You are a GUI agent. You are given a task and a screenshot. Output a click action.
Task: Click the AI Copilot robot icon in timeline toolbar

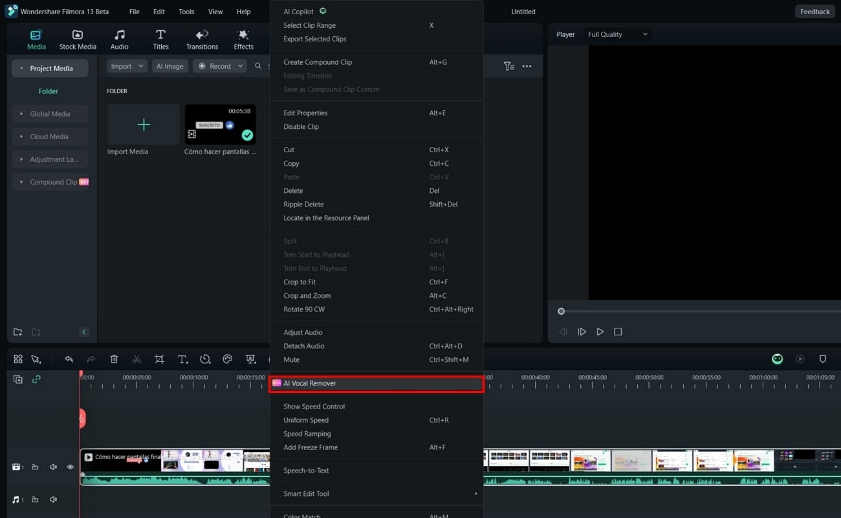[x=778, y=359]
